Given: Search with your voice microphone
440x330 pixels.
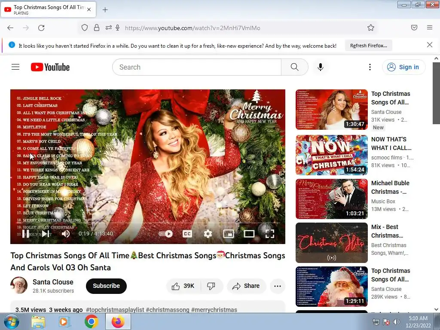Looking at the screenshot, I should [x=321, y=67].
